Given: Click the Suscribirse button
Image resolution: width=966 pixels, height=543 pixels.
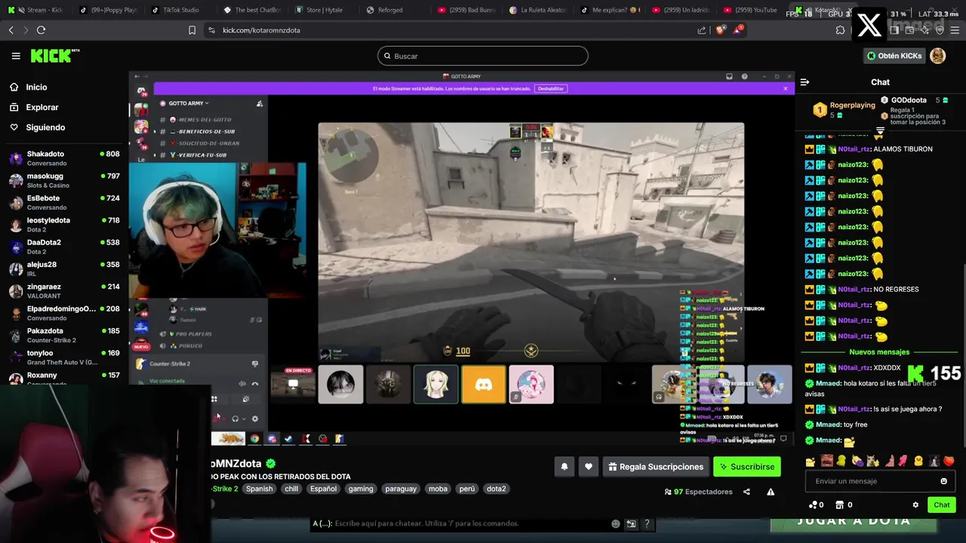Looking at the screenshot, I should pyautogui.click(x=746, y=467).
